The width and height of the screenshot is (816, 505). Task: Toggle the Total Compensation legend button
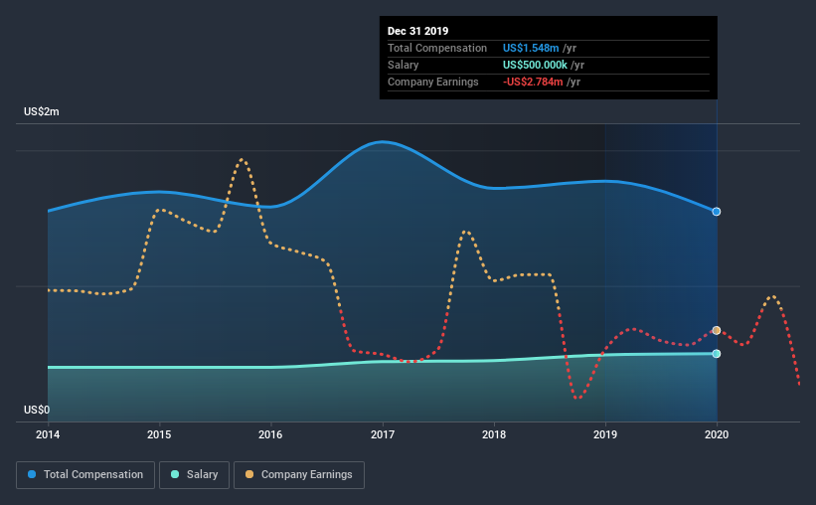click(x=85, y=475)
